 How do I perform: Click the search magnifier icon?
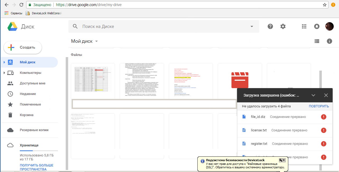75,26
